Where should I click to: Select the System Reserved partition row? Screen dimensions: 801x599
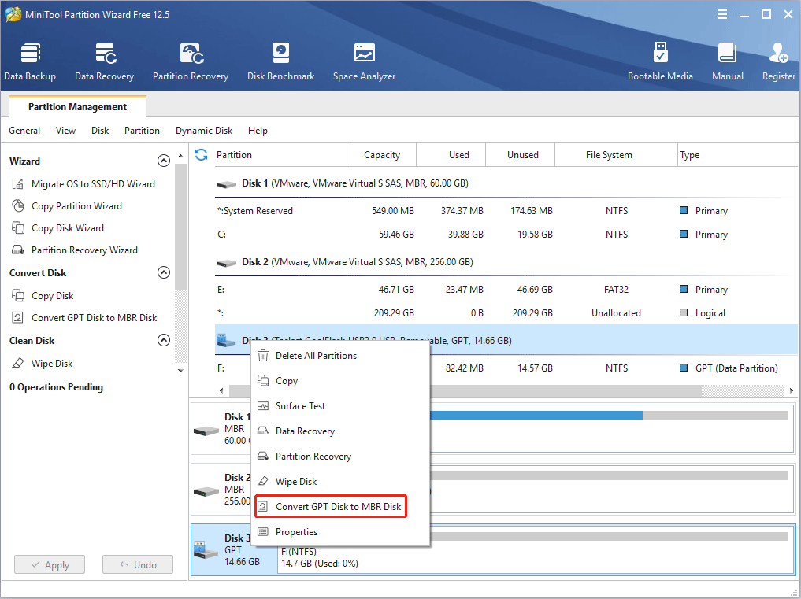coord(506,211)
